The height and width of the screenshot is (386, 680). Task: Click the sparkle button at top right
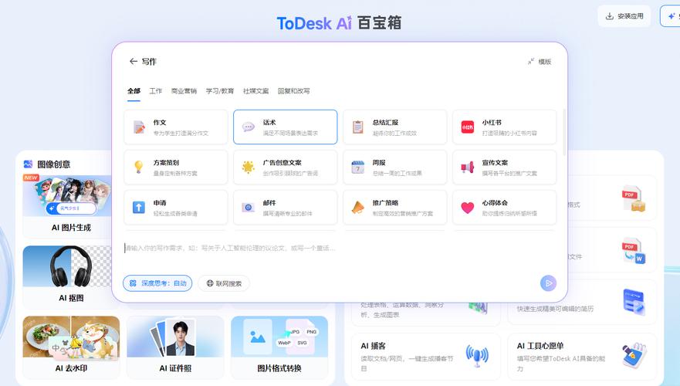point(672,16)
